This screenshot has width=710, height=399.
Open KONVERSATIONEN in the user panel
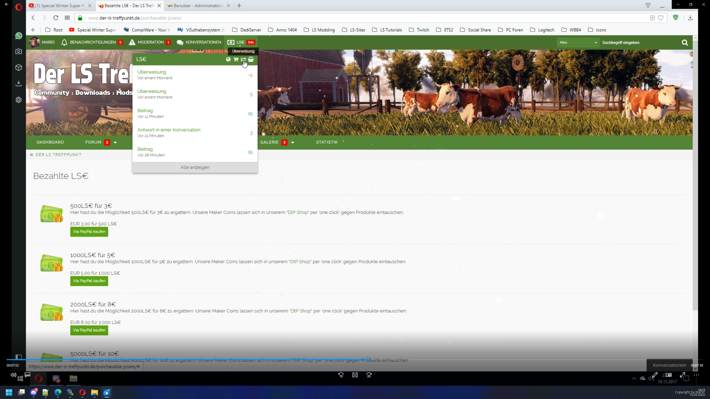pos(199,42)
